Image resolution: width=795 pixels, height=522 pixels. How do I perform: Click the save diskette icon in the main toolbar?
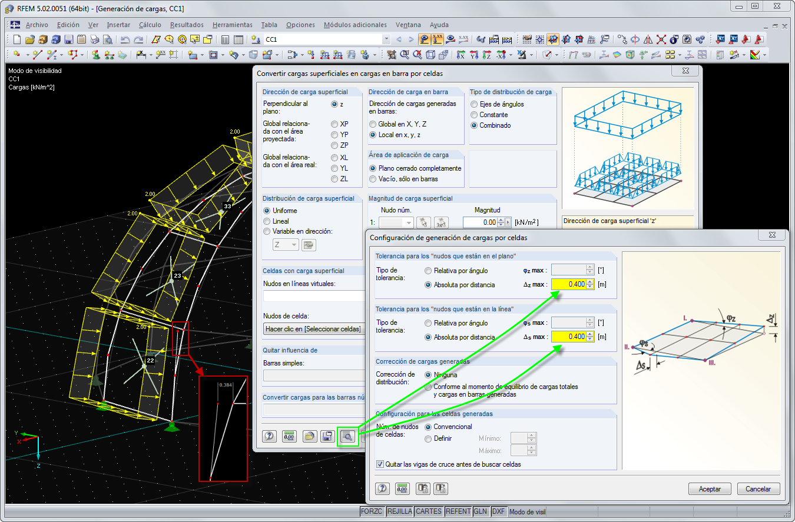pyautogui.click(x=69, y=40)
